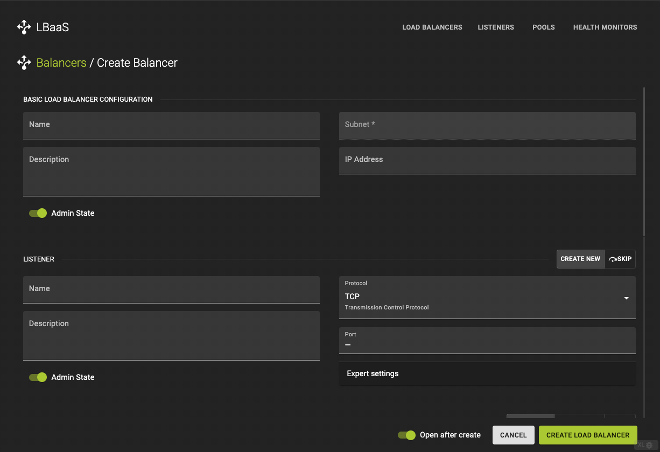Click the Basic Load Balancer Configuration heading
660x452 pixels.
click(x=88, y=100)
